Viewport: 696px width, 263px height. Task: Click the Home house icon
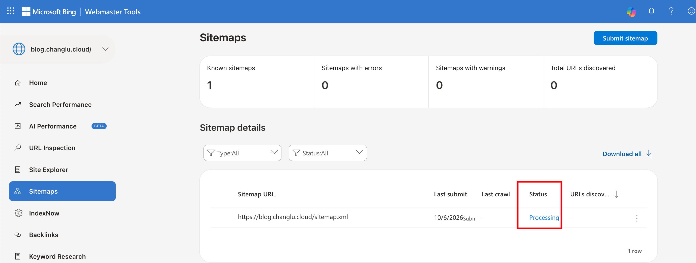pyautogui.click(x=18, y=83)
